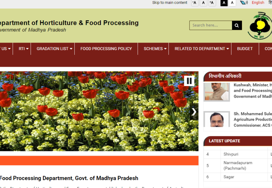Click the Horticulture department mango logo
272x188 pixels.
click(260, 26)
